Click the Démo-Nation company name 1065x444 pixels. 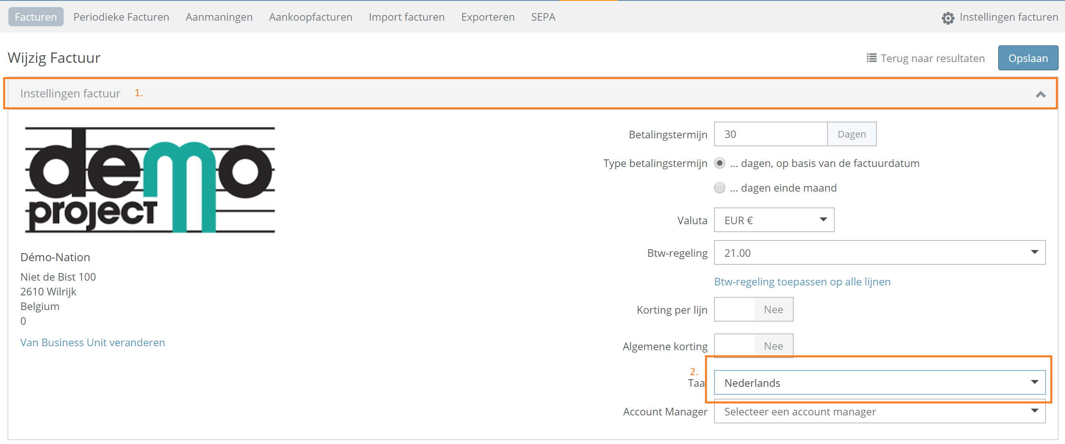55,257
